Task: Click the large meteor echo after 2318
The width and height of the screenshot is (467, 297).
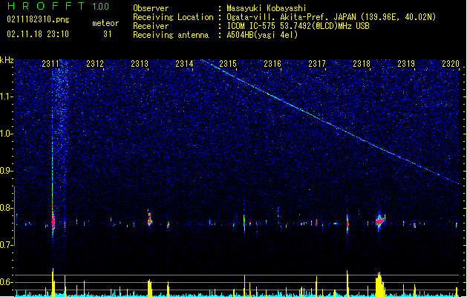Action: (x=379, y=221)
